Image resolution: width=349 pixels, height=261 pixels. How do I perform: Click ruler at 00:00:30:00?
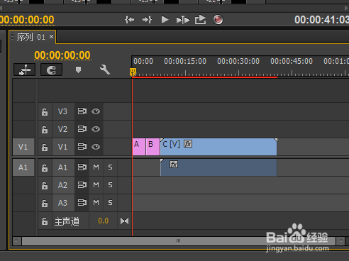point(238,61)
